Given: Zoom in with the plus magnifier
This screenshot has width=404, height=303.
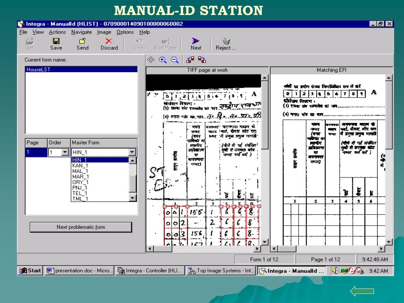Looking at the screenshot, I should click(x=163, y=60).
